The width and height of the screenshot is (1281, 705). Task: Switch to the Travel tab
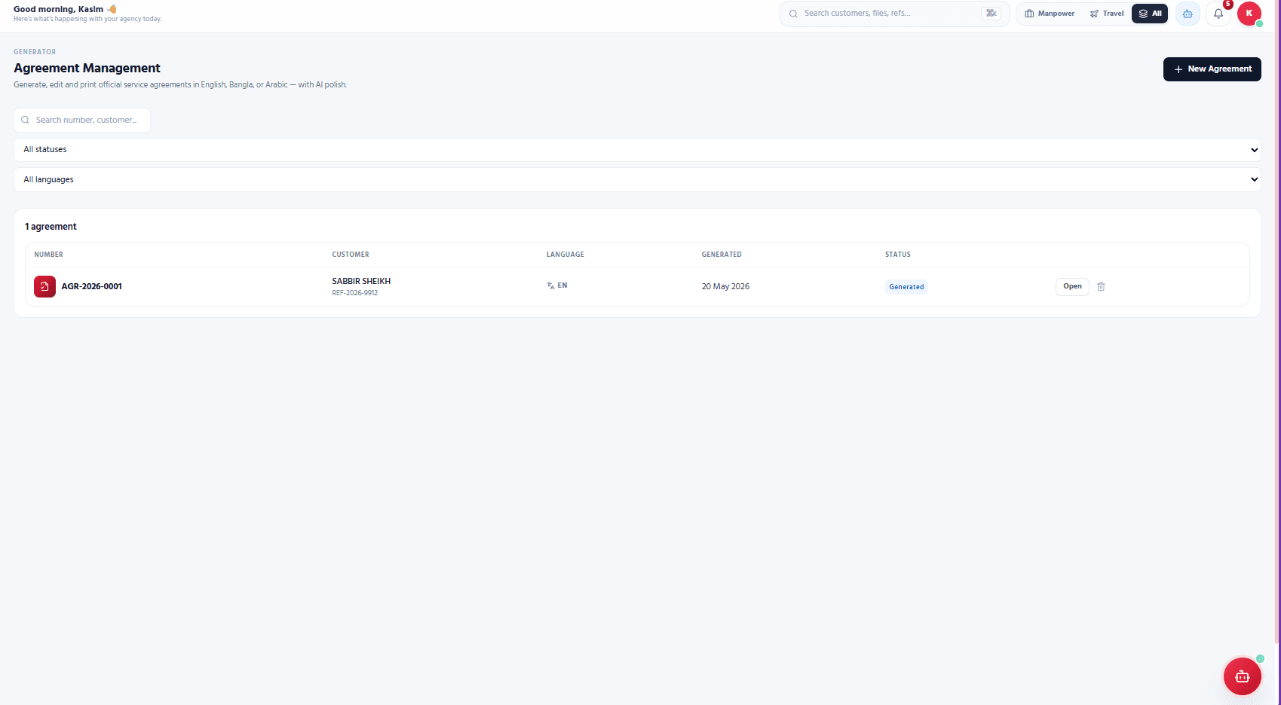(1107, 14)
